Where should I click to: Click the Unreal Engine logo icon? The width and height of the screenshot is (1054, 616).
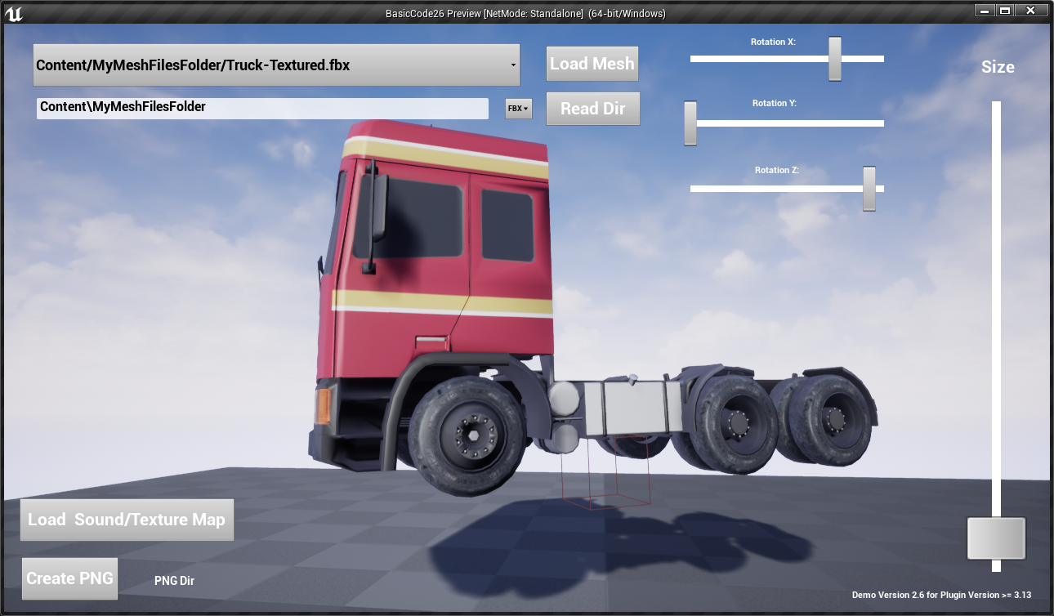[14, 13]
